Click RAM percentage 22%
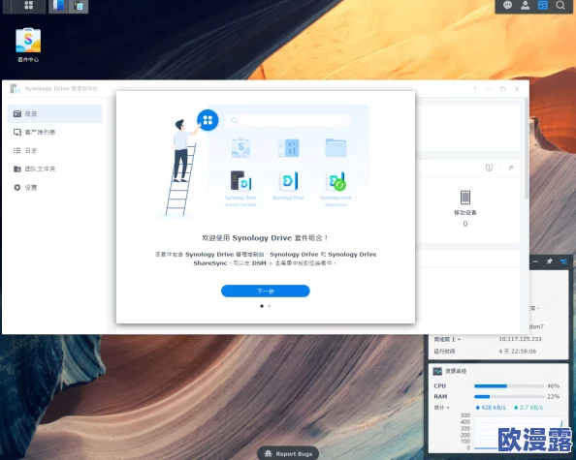 (554, 396)
